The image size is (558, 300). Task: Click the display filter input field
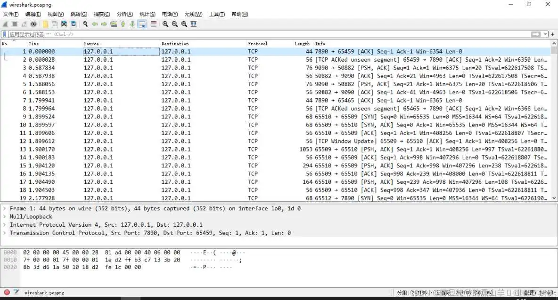(x=189, y=34)
